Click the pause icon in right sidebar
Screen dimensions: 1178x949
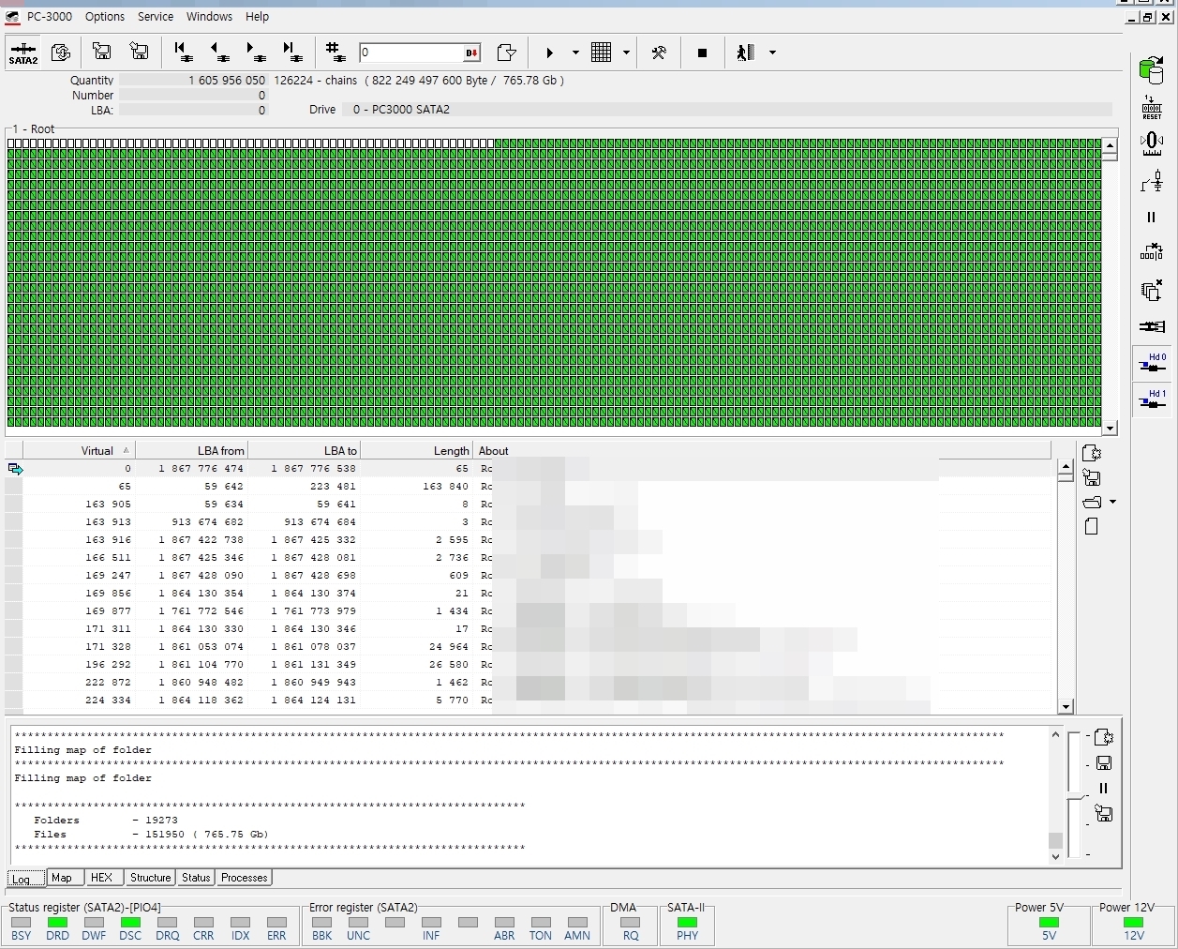pyautogui.click(x=1152, y=217)
